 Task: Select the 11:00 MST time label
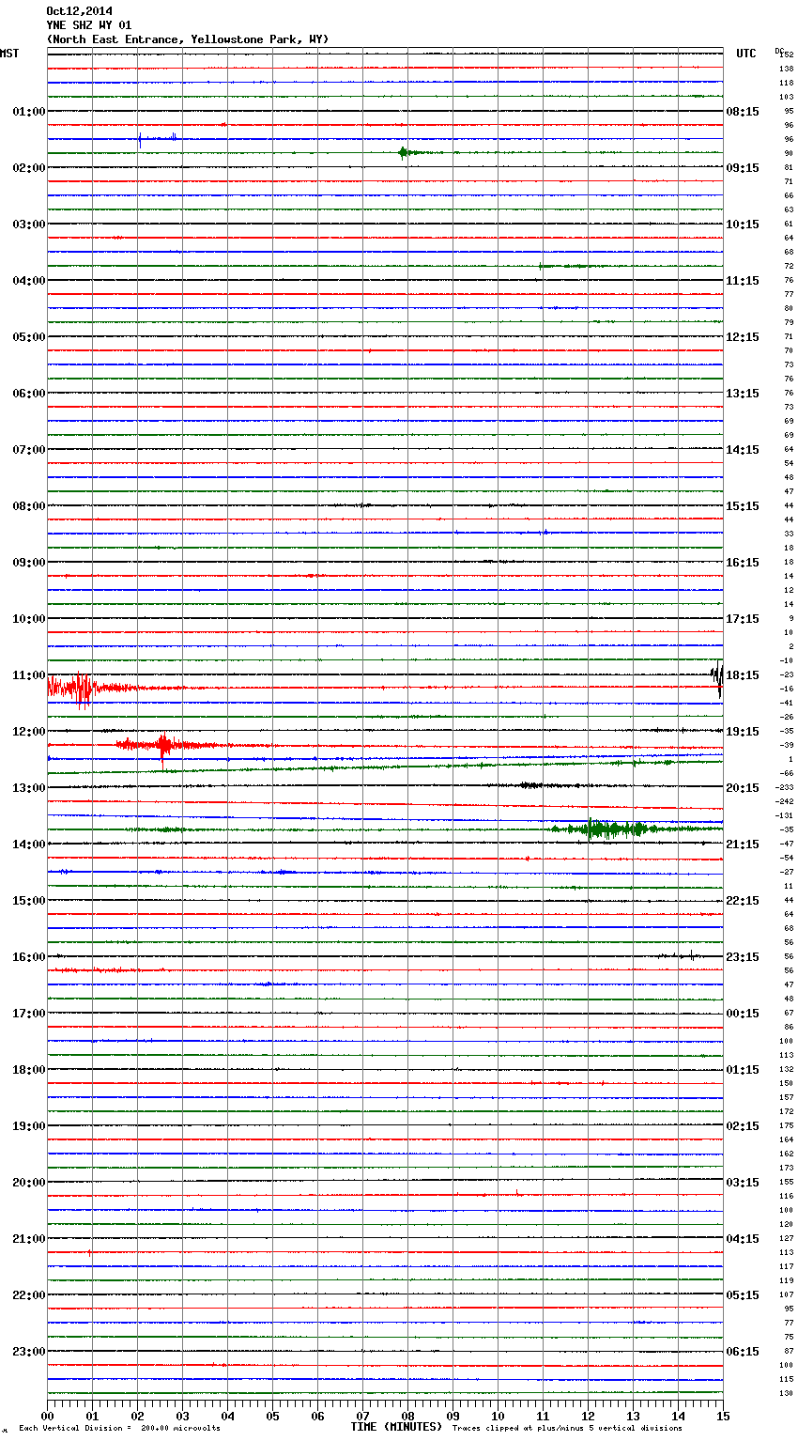click(29, 675)
